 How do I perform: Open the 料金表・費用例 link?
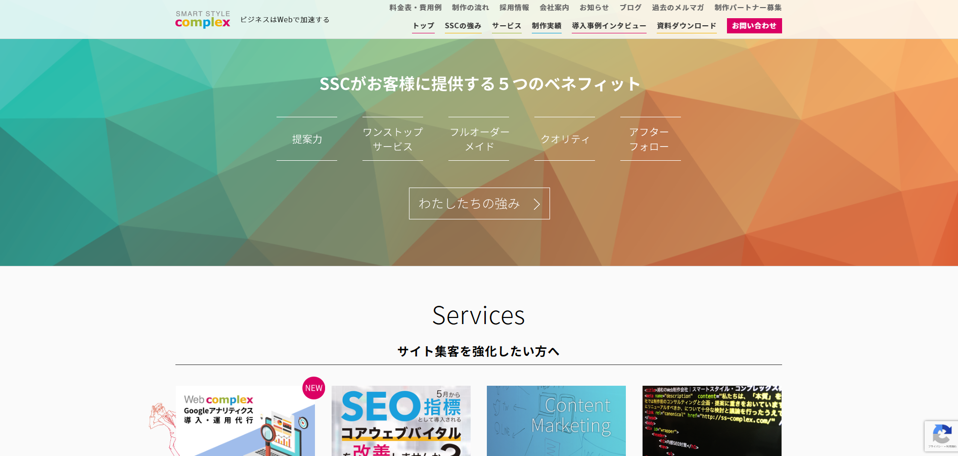(415, 8)
